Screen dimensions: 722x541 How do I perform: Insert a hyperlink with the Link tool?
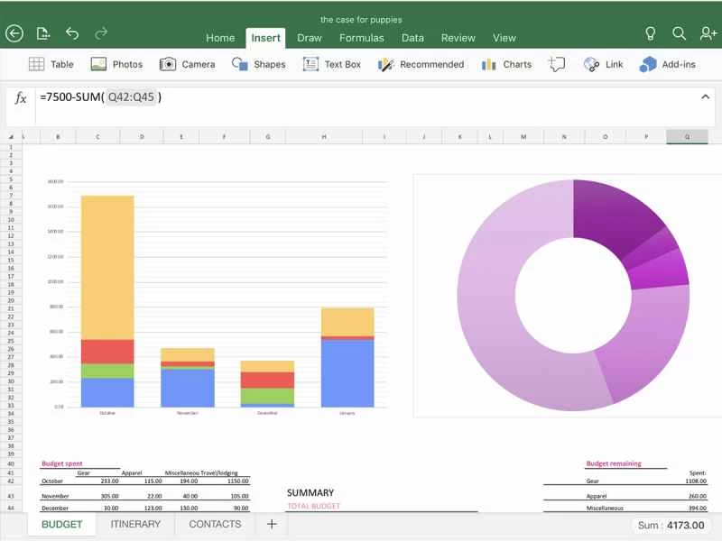click(x=602, y=64)
